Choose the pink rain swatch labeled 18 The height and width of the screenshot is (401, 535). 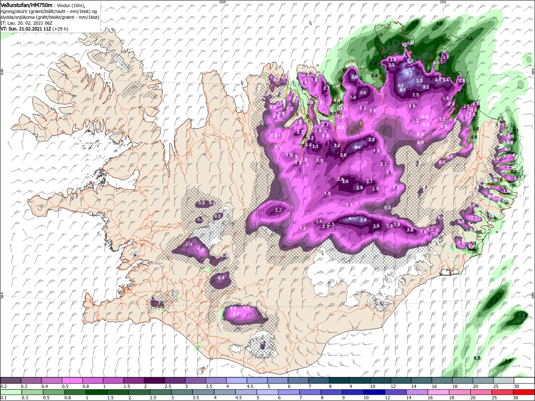(461, 392)
